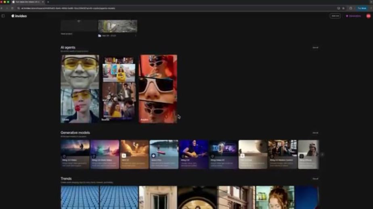
Task: Select the VEO 3.1 model card
Action: click(x=134, y=154)
